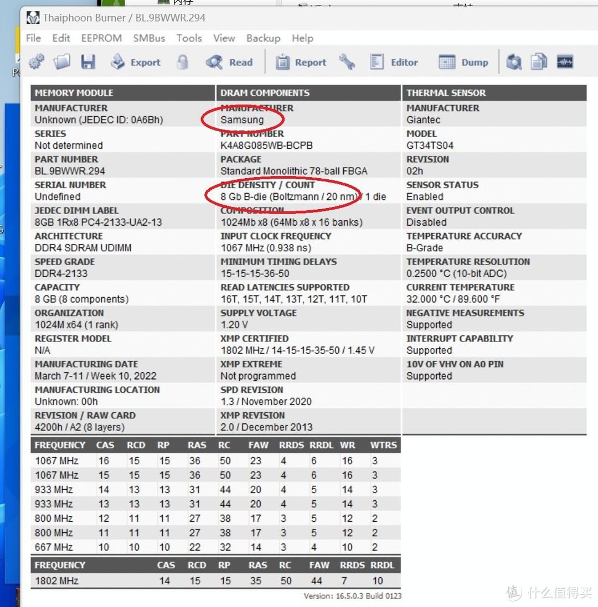Select the 1802 MHz XMP timing row
Screen dimensions: 598x607
pos(215,580)
